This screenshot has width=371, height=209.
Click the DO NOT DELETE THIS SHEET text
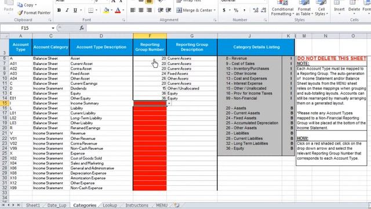point(332,59)
